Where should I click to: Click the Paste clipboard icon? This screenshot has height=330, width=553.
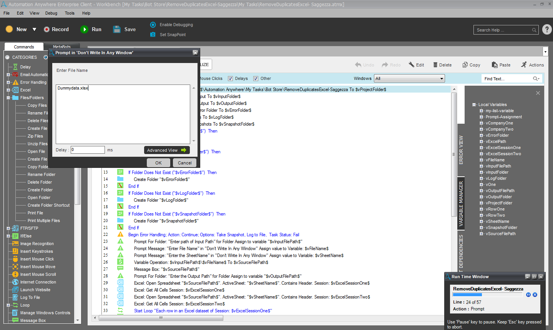[494, 65]
